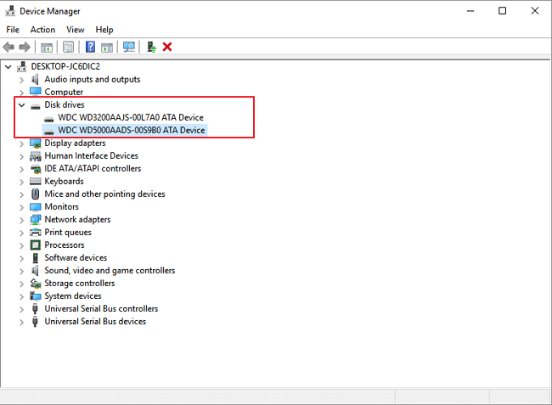Toggle the Show/Hide Console Tree icon

coord(47,47)
